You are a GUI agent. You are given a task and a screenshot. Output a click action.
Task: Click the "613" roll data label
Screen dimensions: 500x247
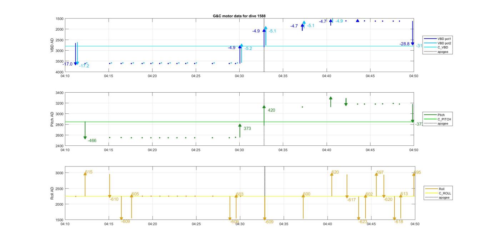[x=404, y=194]
